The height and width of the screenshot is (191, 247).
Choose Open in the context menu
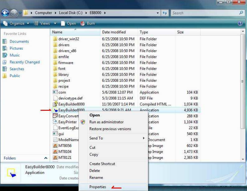[x=113, y=115]
